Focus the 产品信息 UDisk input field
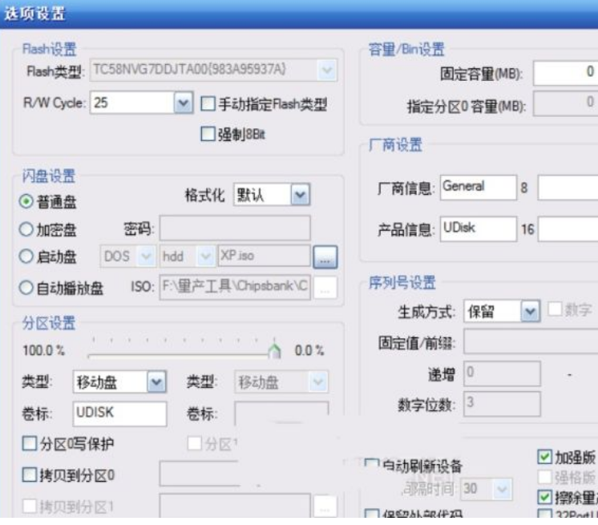The image size is (598, 525). click(x=478, y=228)
